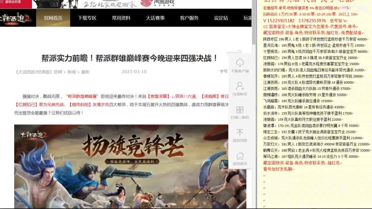The height and width of the screenshot is (209, 372).
Task: Click the 回到顶部 arrow icon
Action: click(240, 133)
